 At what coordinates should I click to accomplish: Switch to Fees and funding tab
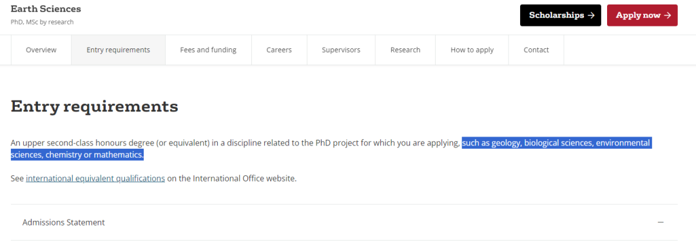point(208,50)
